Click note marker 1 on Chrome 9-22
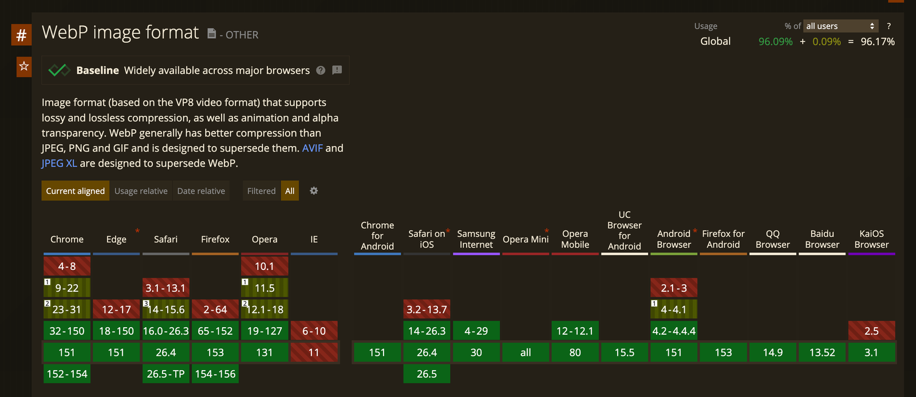 click(48, 281)
